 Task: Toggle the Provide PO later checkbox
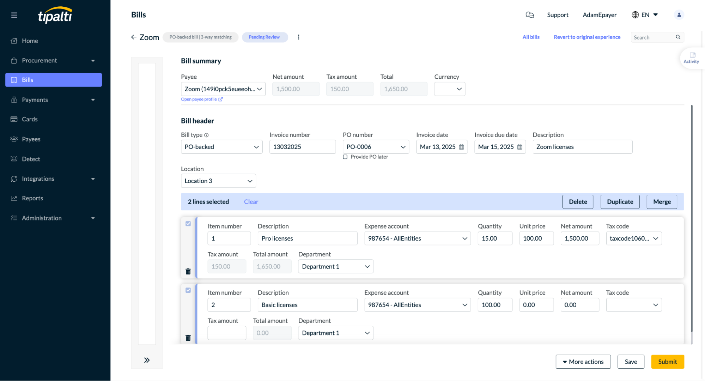point(345,157)
